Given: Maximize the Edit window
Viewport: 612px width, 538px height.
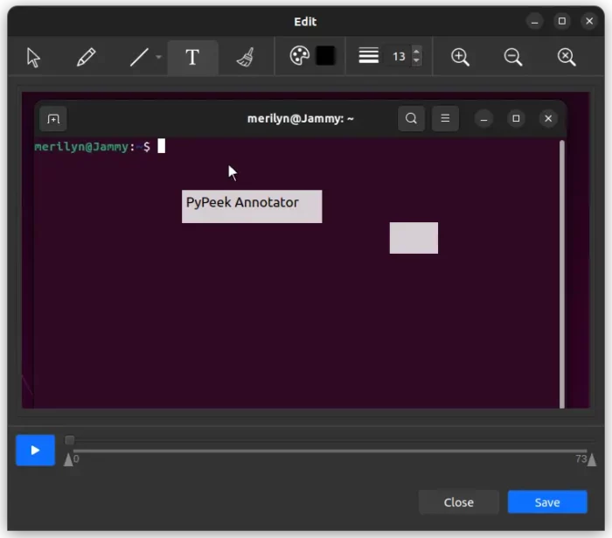Looking at the screenshot, I should click(x=561, y=21).
